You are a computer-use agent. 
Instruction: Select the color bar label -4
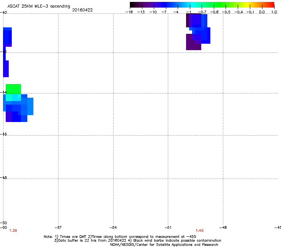tap(176, 12)
